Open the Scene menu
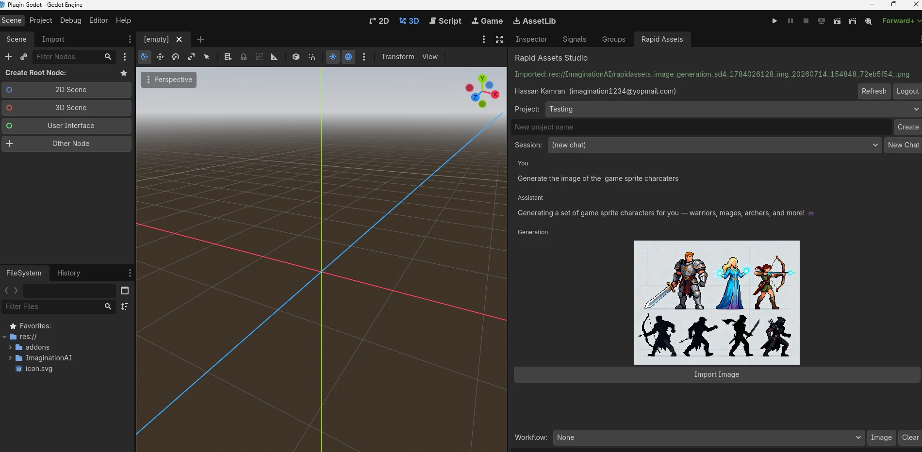 tap(12, 20)
